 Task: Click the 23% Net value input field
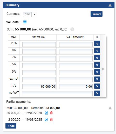pos(39,44)
